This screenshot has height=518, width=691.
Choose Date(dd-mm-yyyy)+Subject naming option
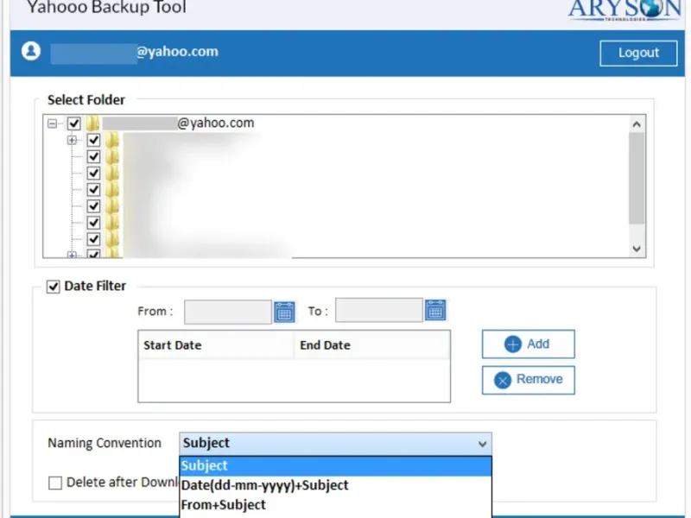coord(335,485)
